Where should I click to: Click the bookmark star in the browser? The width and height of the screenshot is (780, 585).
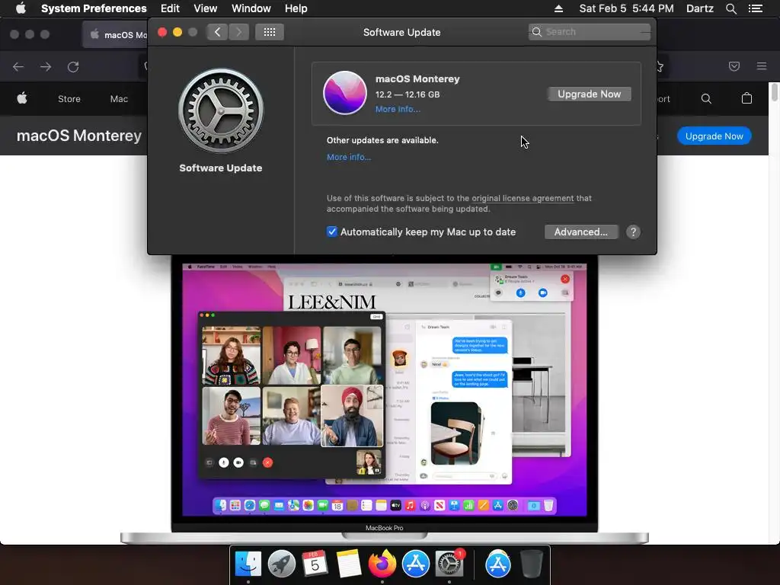click(660, 66)
